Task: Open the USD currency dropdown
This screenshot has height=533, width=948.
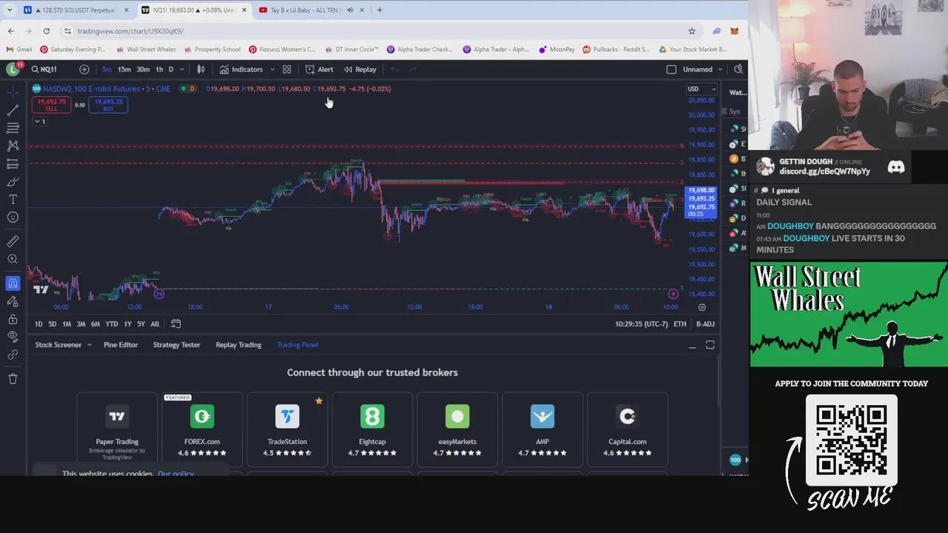Action: tap(701, 89)
